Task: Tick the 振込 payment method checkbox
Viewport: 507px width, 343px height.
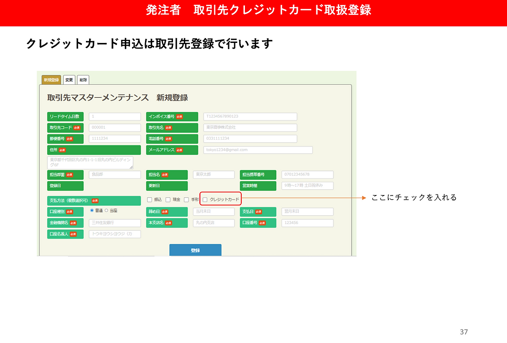Action: [149, 200]
